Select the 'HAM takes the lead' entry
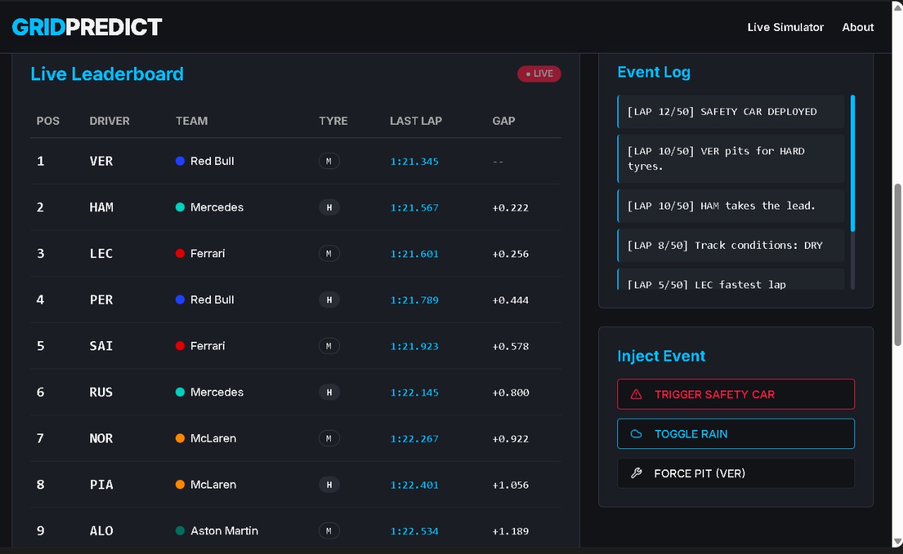Viewport: 903px width, 554px height. tap(731, 206)
